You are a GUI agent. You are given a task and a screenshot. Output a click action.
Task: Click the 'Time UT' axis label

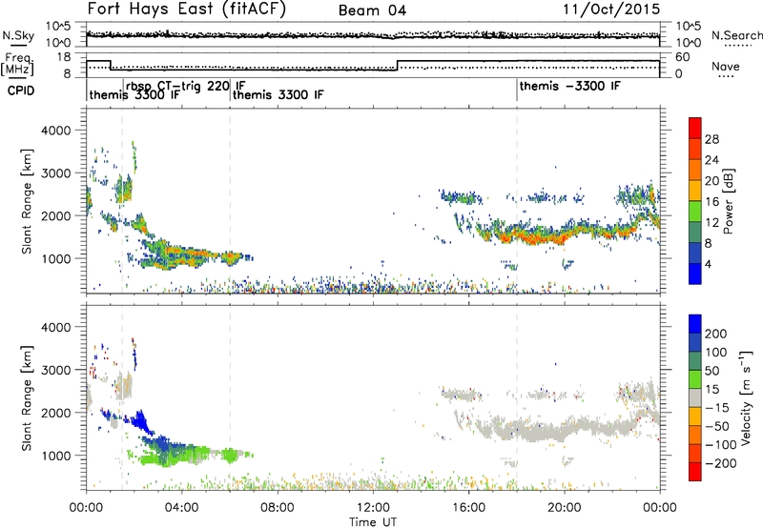point(373,521)
